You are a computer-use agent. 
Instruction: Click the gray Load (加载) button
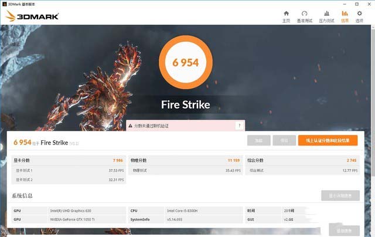259,140
